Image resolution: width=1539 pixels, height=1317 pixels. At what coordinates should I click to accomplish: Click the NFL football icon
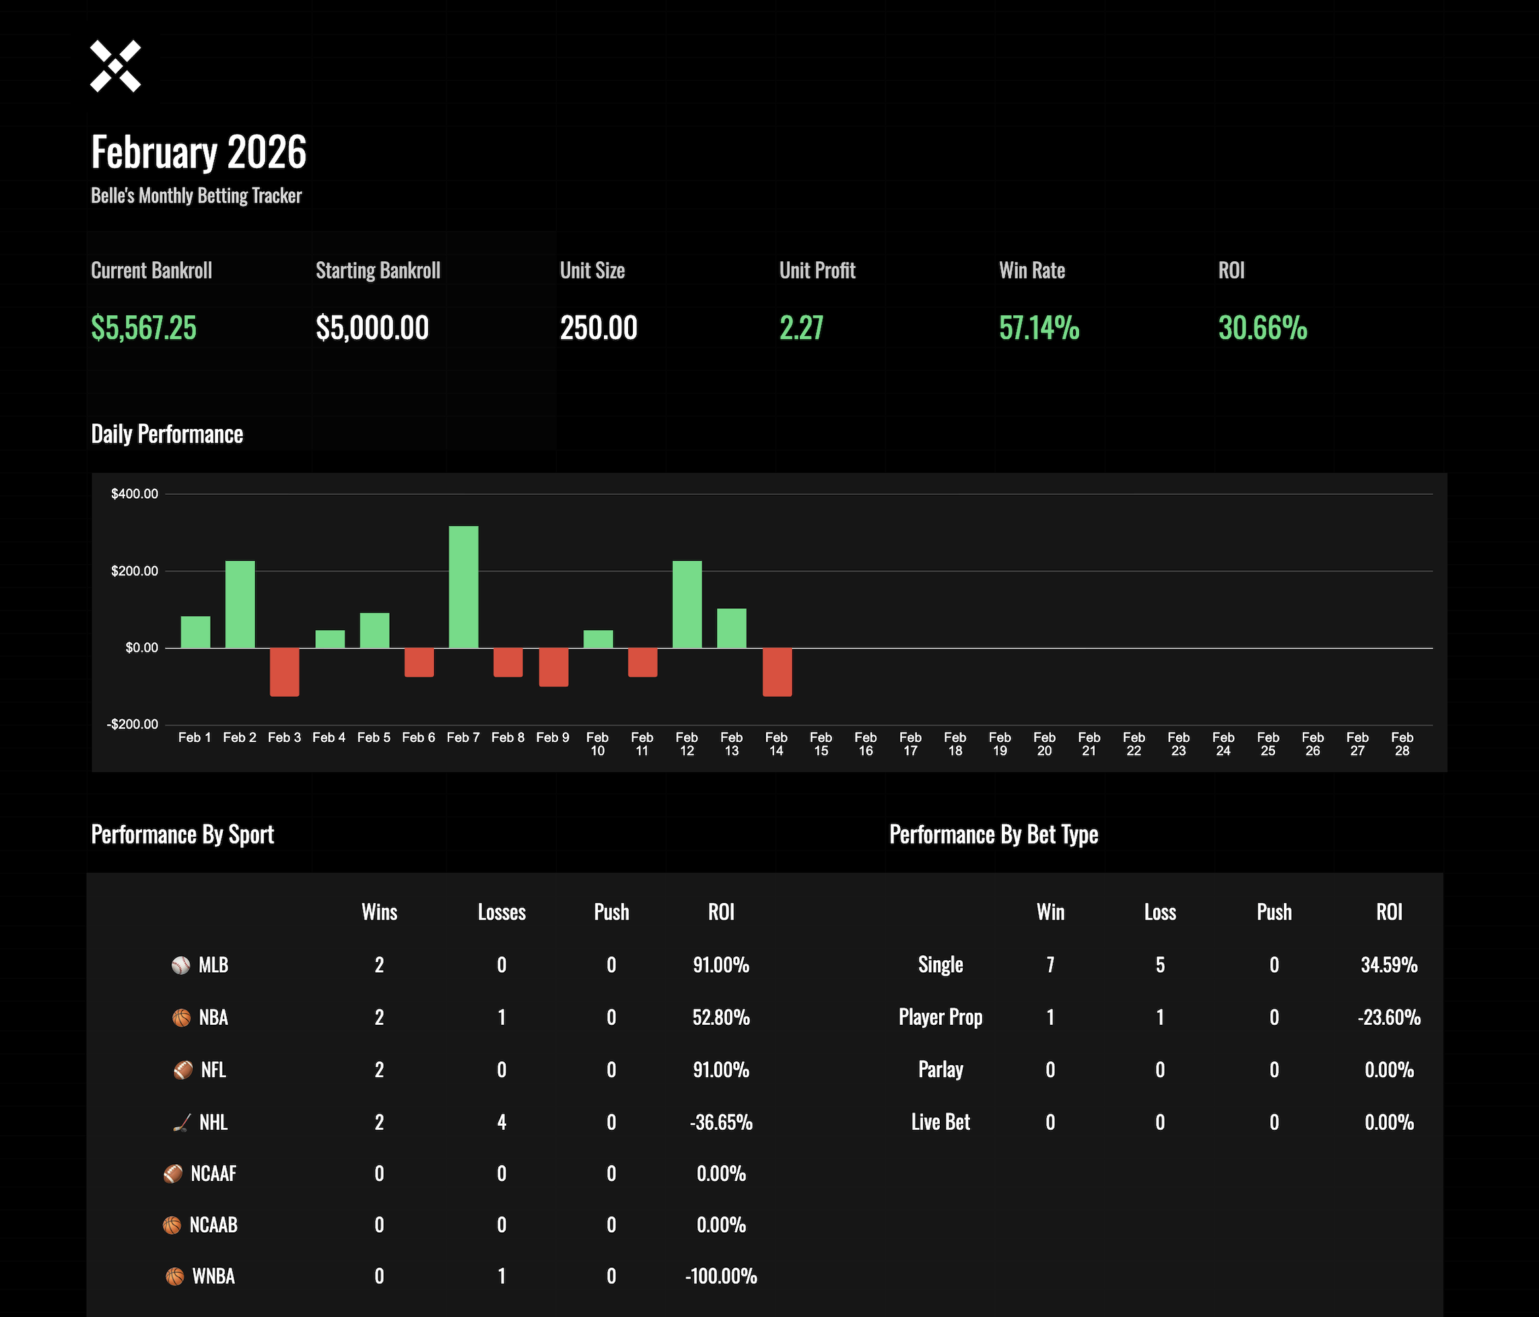(x=182, y=1070)
